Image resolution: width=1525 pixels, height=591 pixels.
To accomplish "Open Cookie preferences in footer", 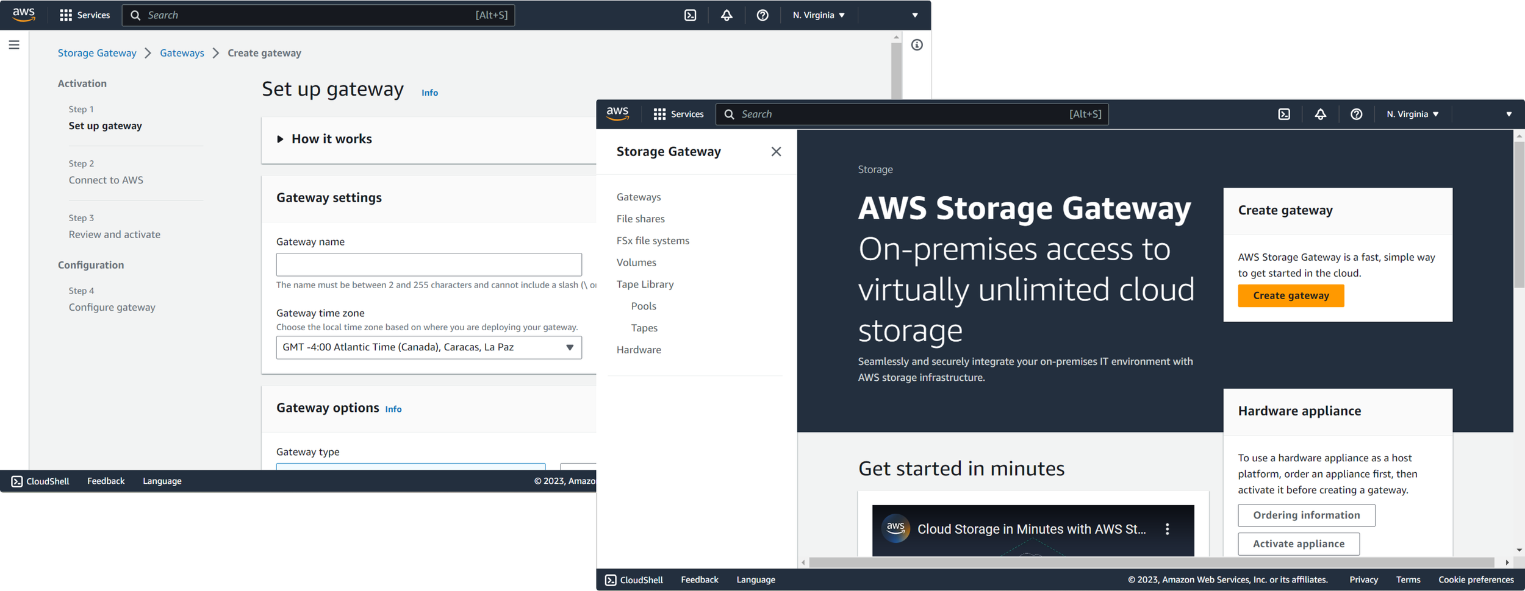I will 1476,579.
